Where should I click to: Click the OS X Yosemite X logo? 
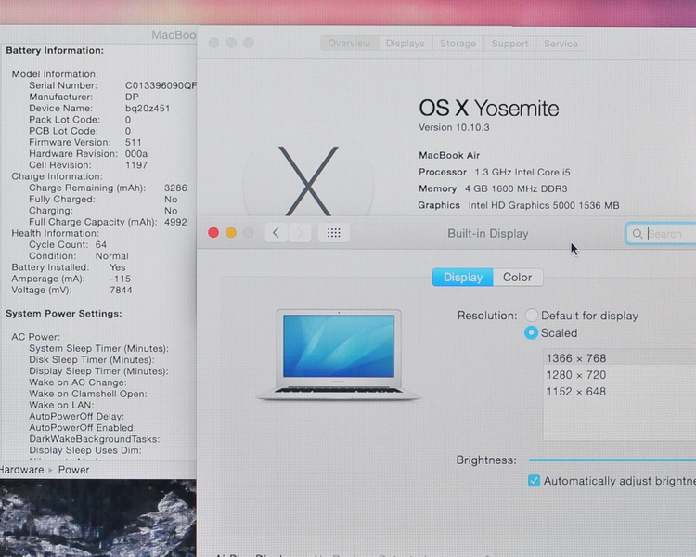pos(308,181)
